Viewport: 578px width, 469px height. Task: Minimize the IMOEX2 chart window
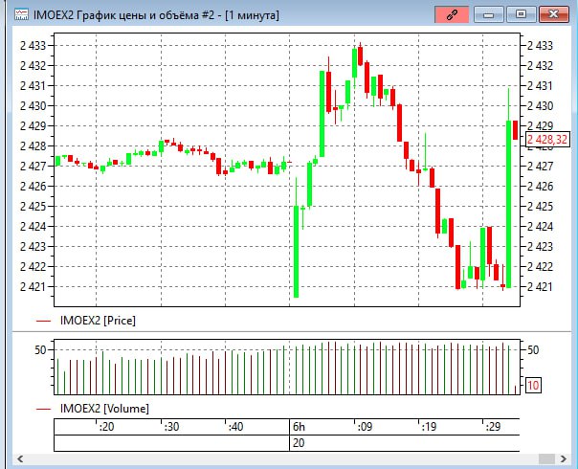pos(488,14)
